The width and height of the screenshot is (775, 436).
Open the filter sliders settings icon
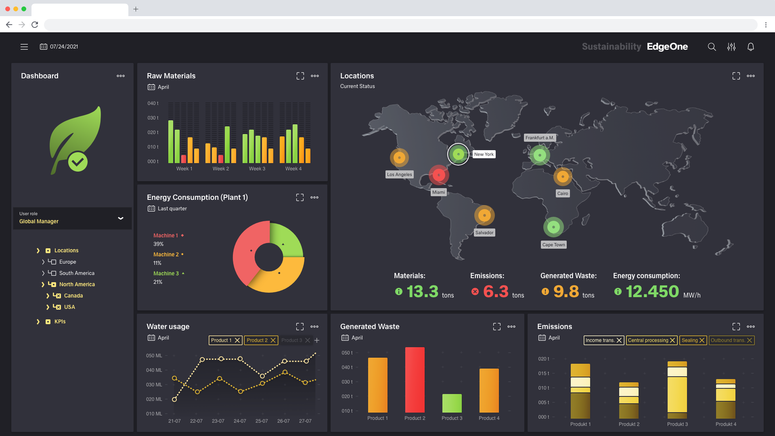click(731, 47)
